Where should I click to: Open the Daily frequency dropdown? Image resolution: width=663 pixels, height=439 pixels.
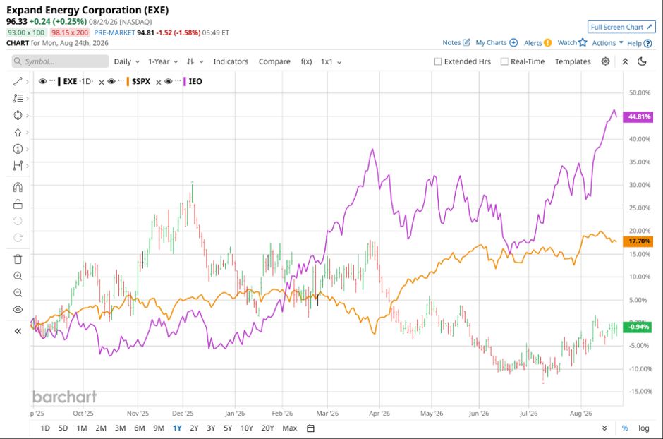[x=126, y=61]
